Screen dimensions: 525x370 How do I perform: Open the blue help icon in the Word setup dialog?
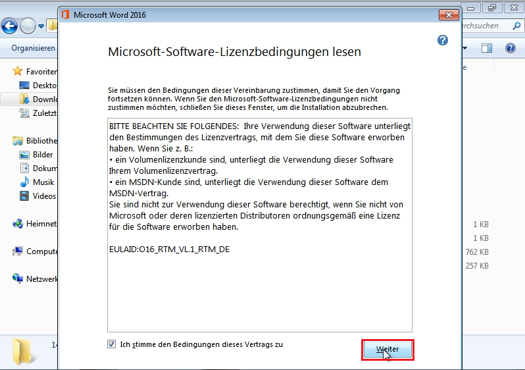(x=443, y=40)
